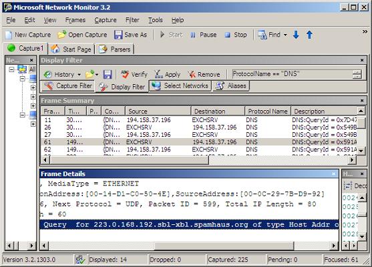Screen dimensions: 372x267
Task: Click the Save As floppy icon
Action: pyautogui.click(x=118, y=35)
